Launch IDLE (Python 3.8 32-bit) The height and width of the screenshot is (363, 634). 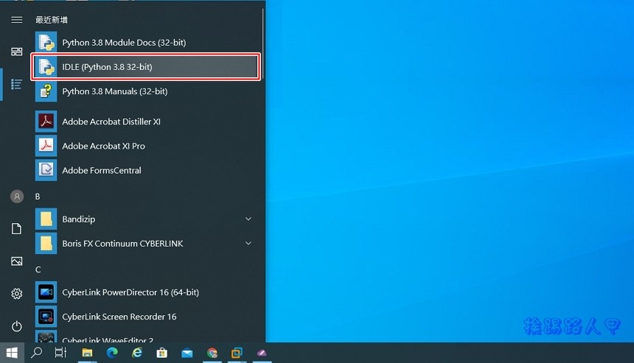[146, 67]
